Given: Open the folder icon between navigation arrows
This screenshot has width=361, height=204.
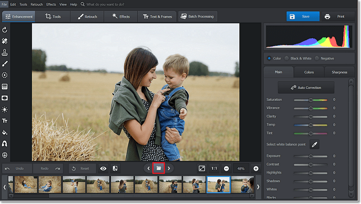Looking at the screenshot, I should coord(158,168).
